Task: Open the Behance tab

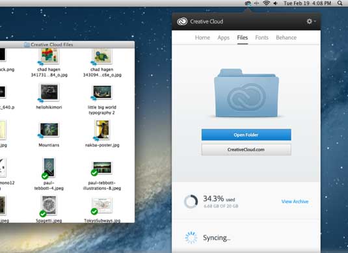Action: pyautogui.click(x=286, y=38)
